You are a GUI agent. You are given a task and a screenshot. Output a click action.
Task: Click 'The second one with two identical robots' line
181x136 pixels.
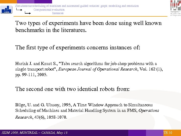click(72, 89)
